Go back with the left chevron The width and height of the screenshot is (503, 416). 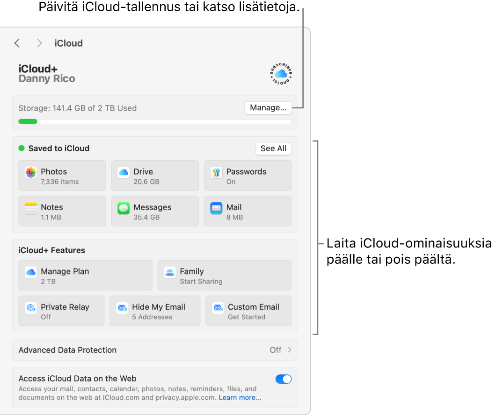pos(17,43)
